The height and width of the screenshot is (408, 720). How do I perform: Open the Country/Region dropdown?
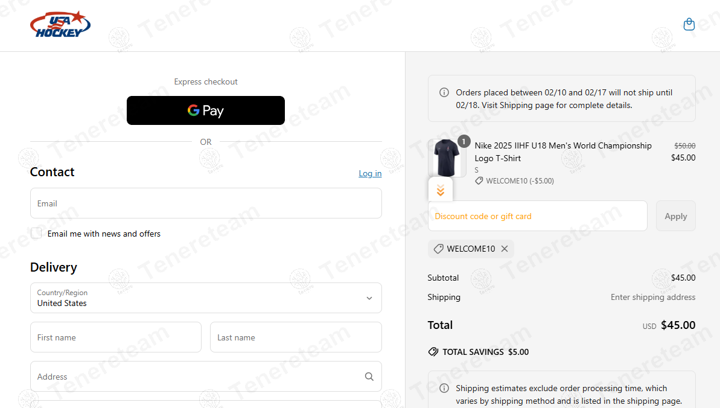click(206, 298)
